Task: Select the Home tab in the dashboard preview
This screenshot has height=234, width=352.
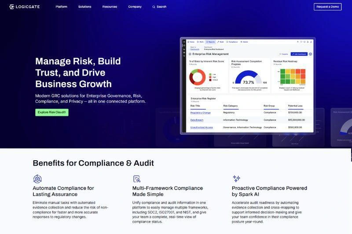Action: 191,42
